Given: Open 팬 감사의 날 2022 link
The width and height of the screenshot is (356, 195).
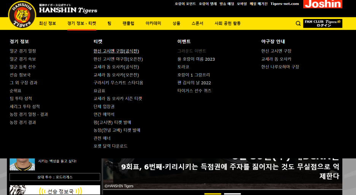Looking at the screenshot, I should tap(194, 83).
